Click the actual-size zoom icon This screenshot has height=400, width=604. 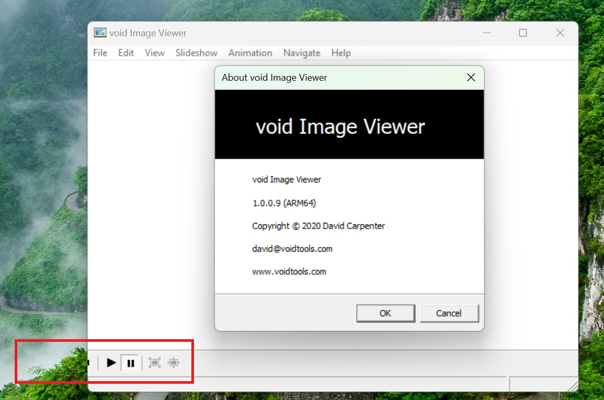point(174,362)
